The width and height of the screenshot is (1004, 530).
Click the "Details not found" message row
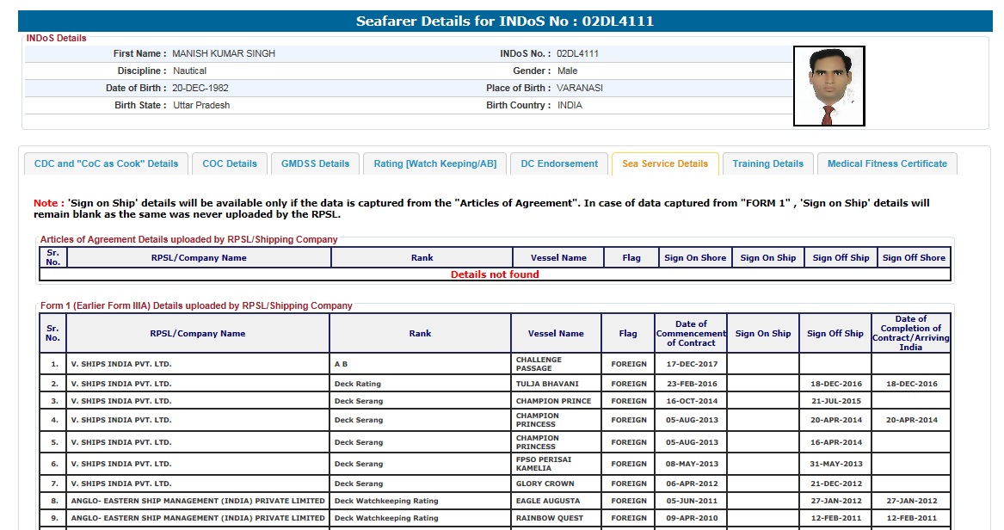pyautogui.click(x=495, y=274)
